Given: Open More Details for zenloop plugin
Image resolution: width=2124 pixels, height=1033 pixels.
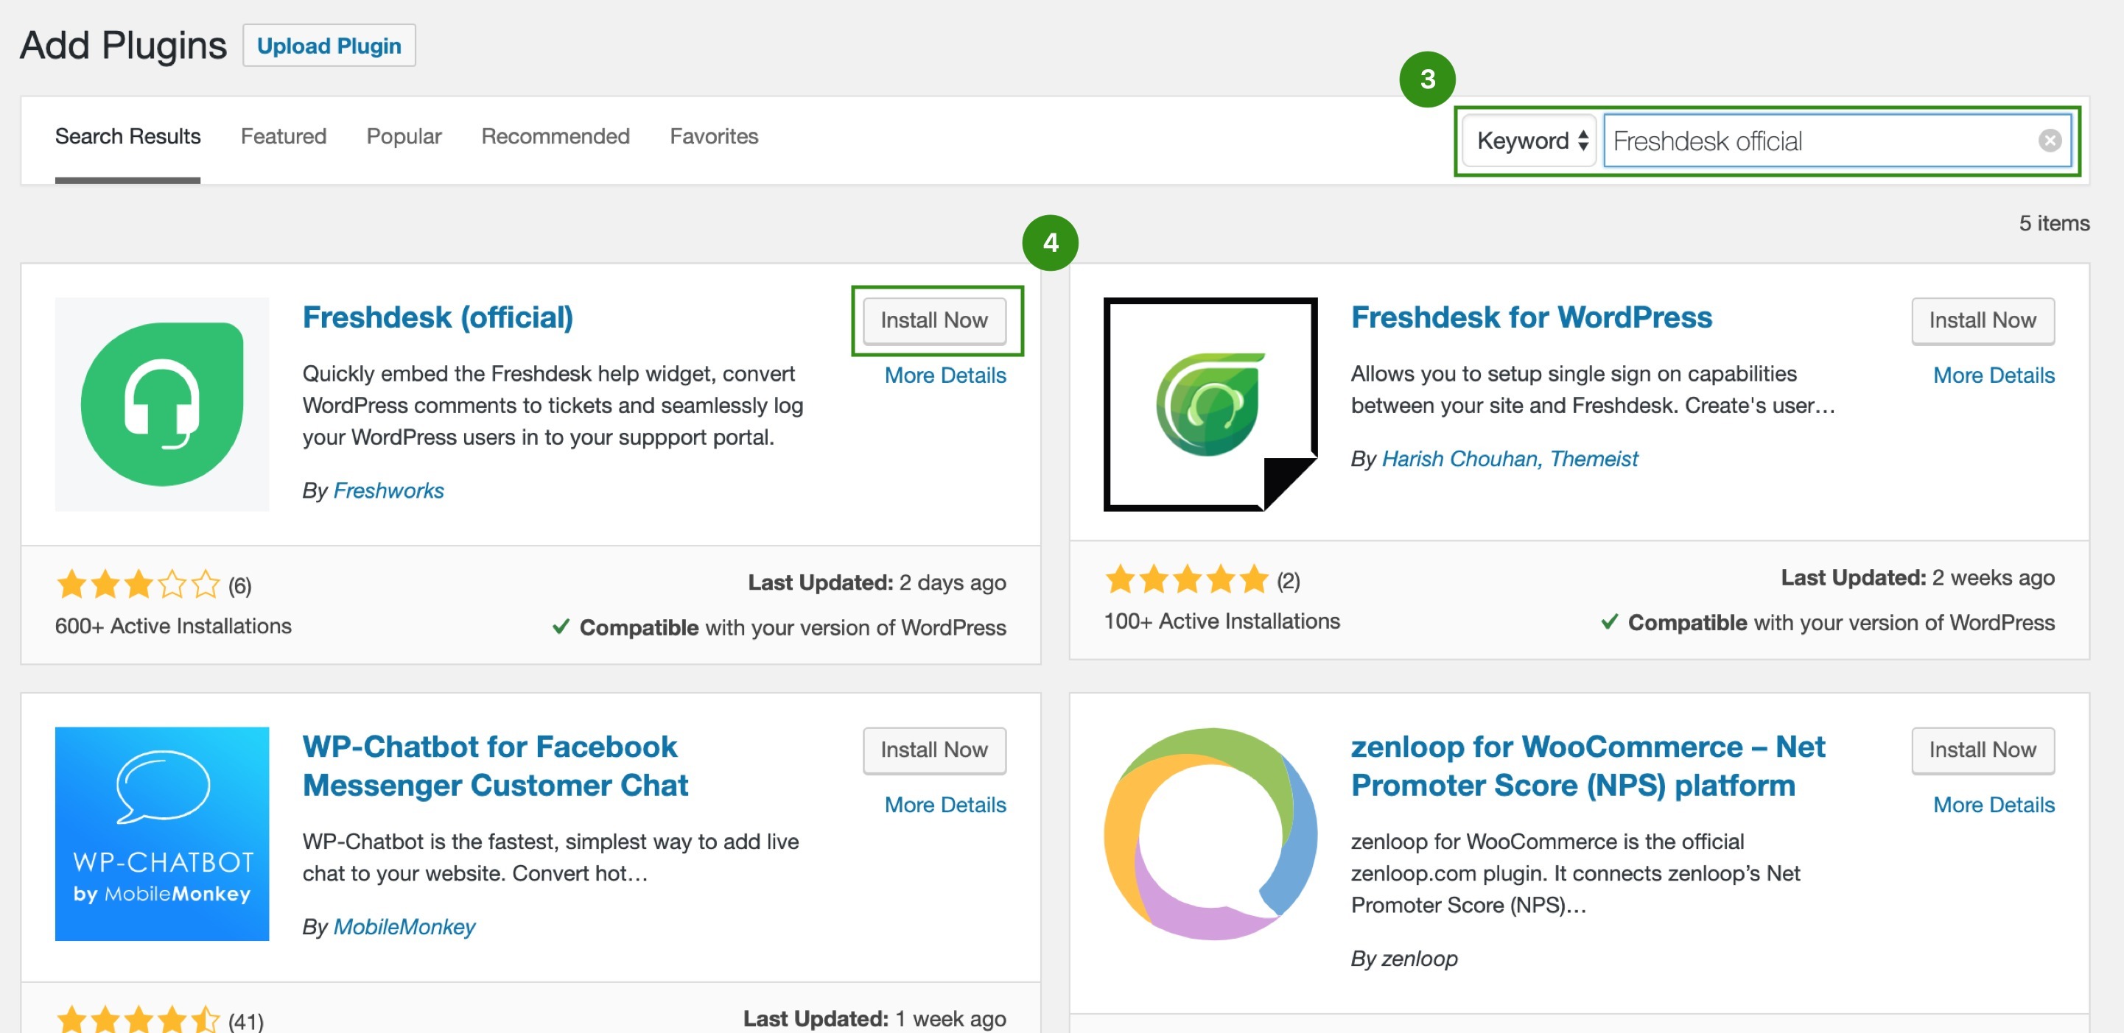Looking at the screenshot, I should pyautogui.click(x=1993, y=804).
